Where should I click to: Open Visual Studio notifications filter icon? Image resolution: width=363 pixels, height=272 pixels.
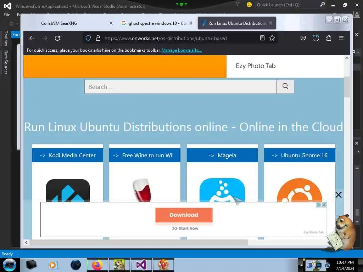238,4
